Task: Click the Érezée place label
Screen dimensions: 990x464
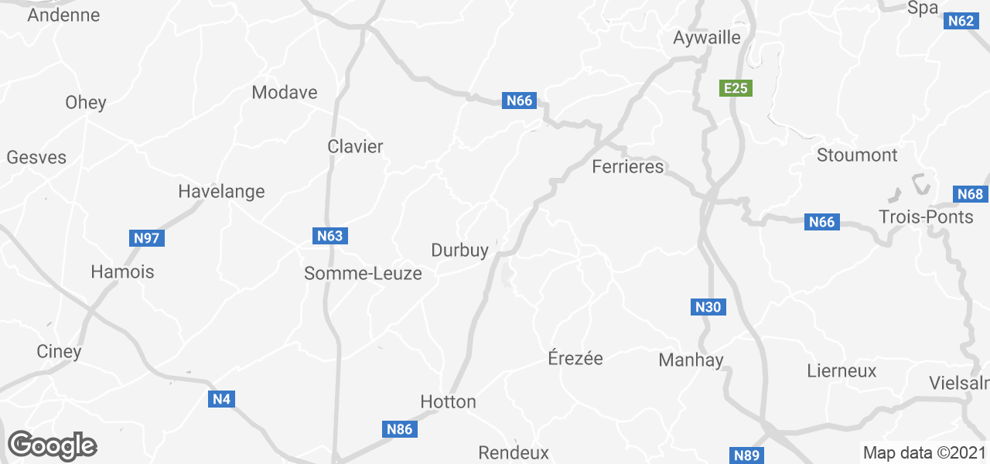Action: pos(575,358)
